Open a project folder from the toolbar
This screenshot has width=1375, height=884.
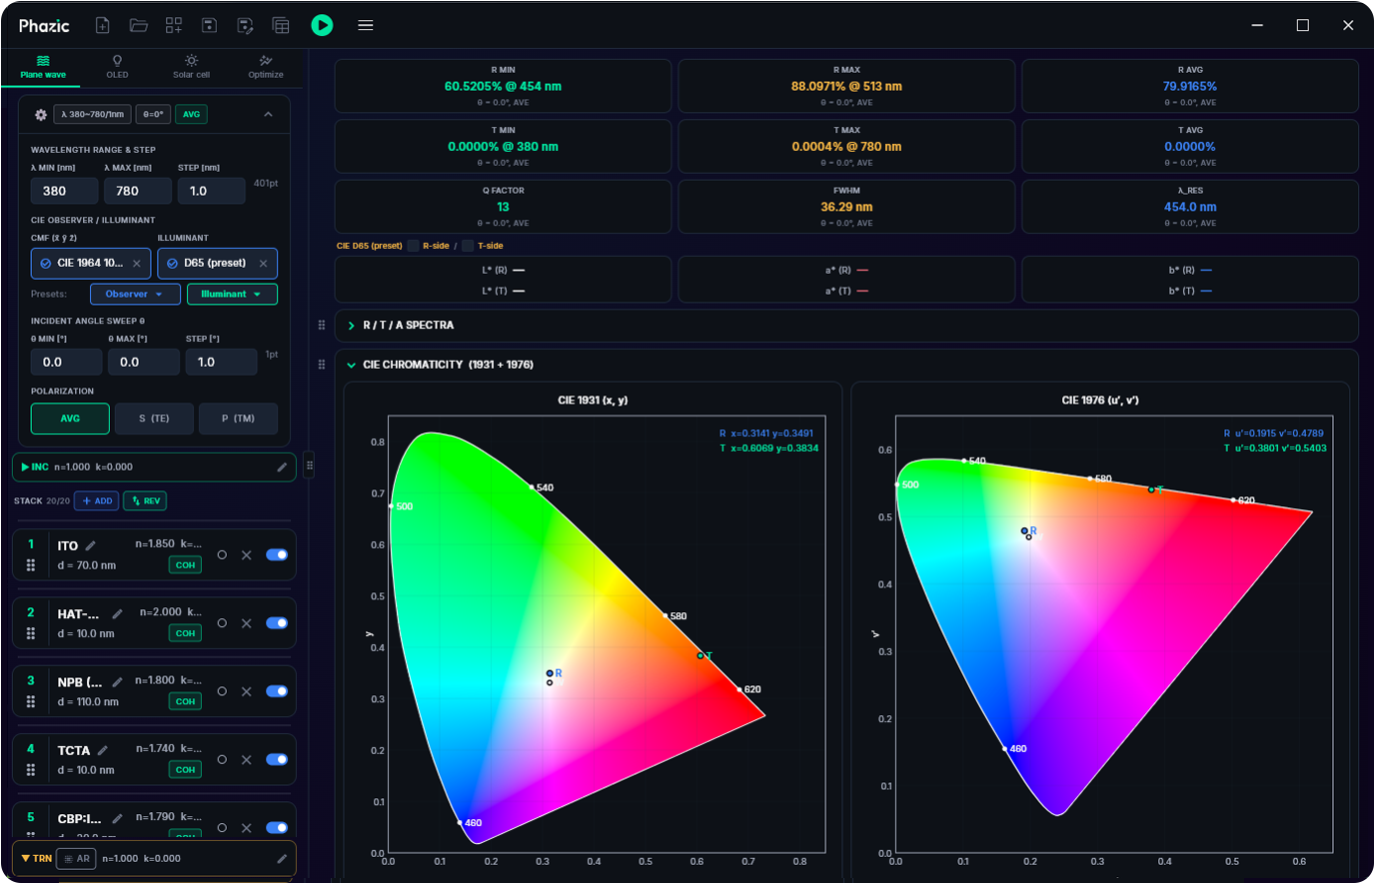[139, 25]
